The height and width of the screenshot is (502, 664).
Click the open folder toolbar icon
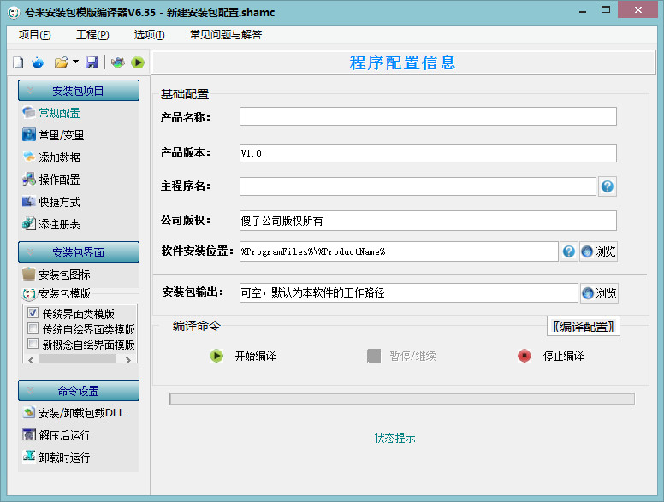coord(62,62)
